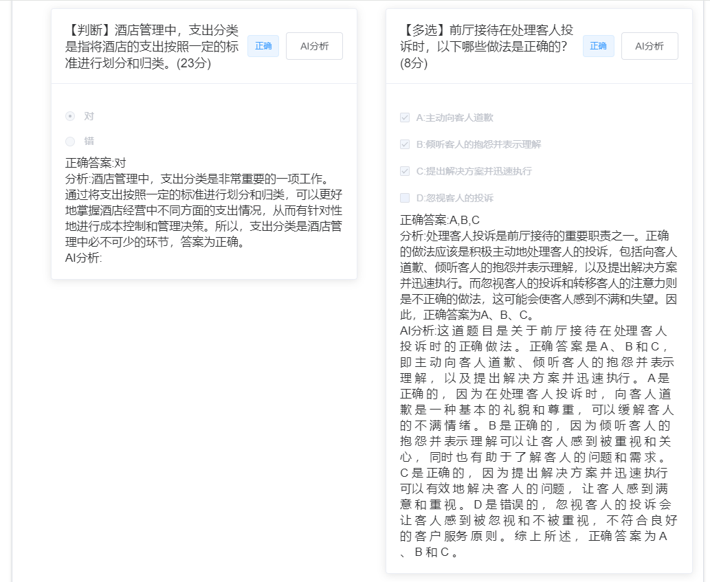
Task: Click the 正确 tag on the 判断 question
Action: (263, 46)
